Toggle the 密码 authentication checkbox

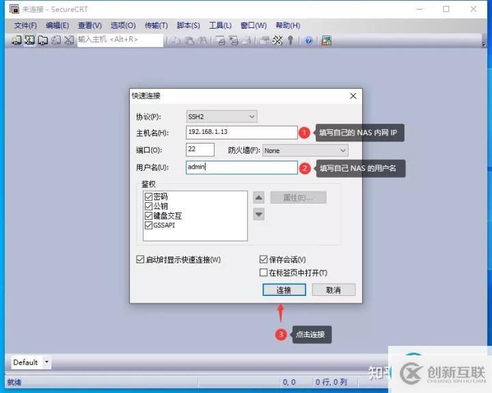pyautogui.click(x=148, y=197)
